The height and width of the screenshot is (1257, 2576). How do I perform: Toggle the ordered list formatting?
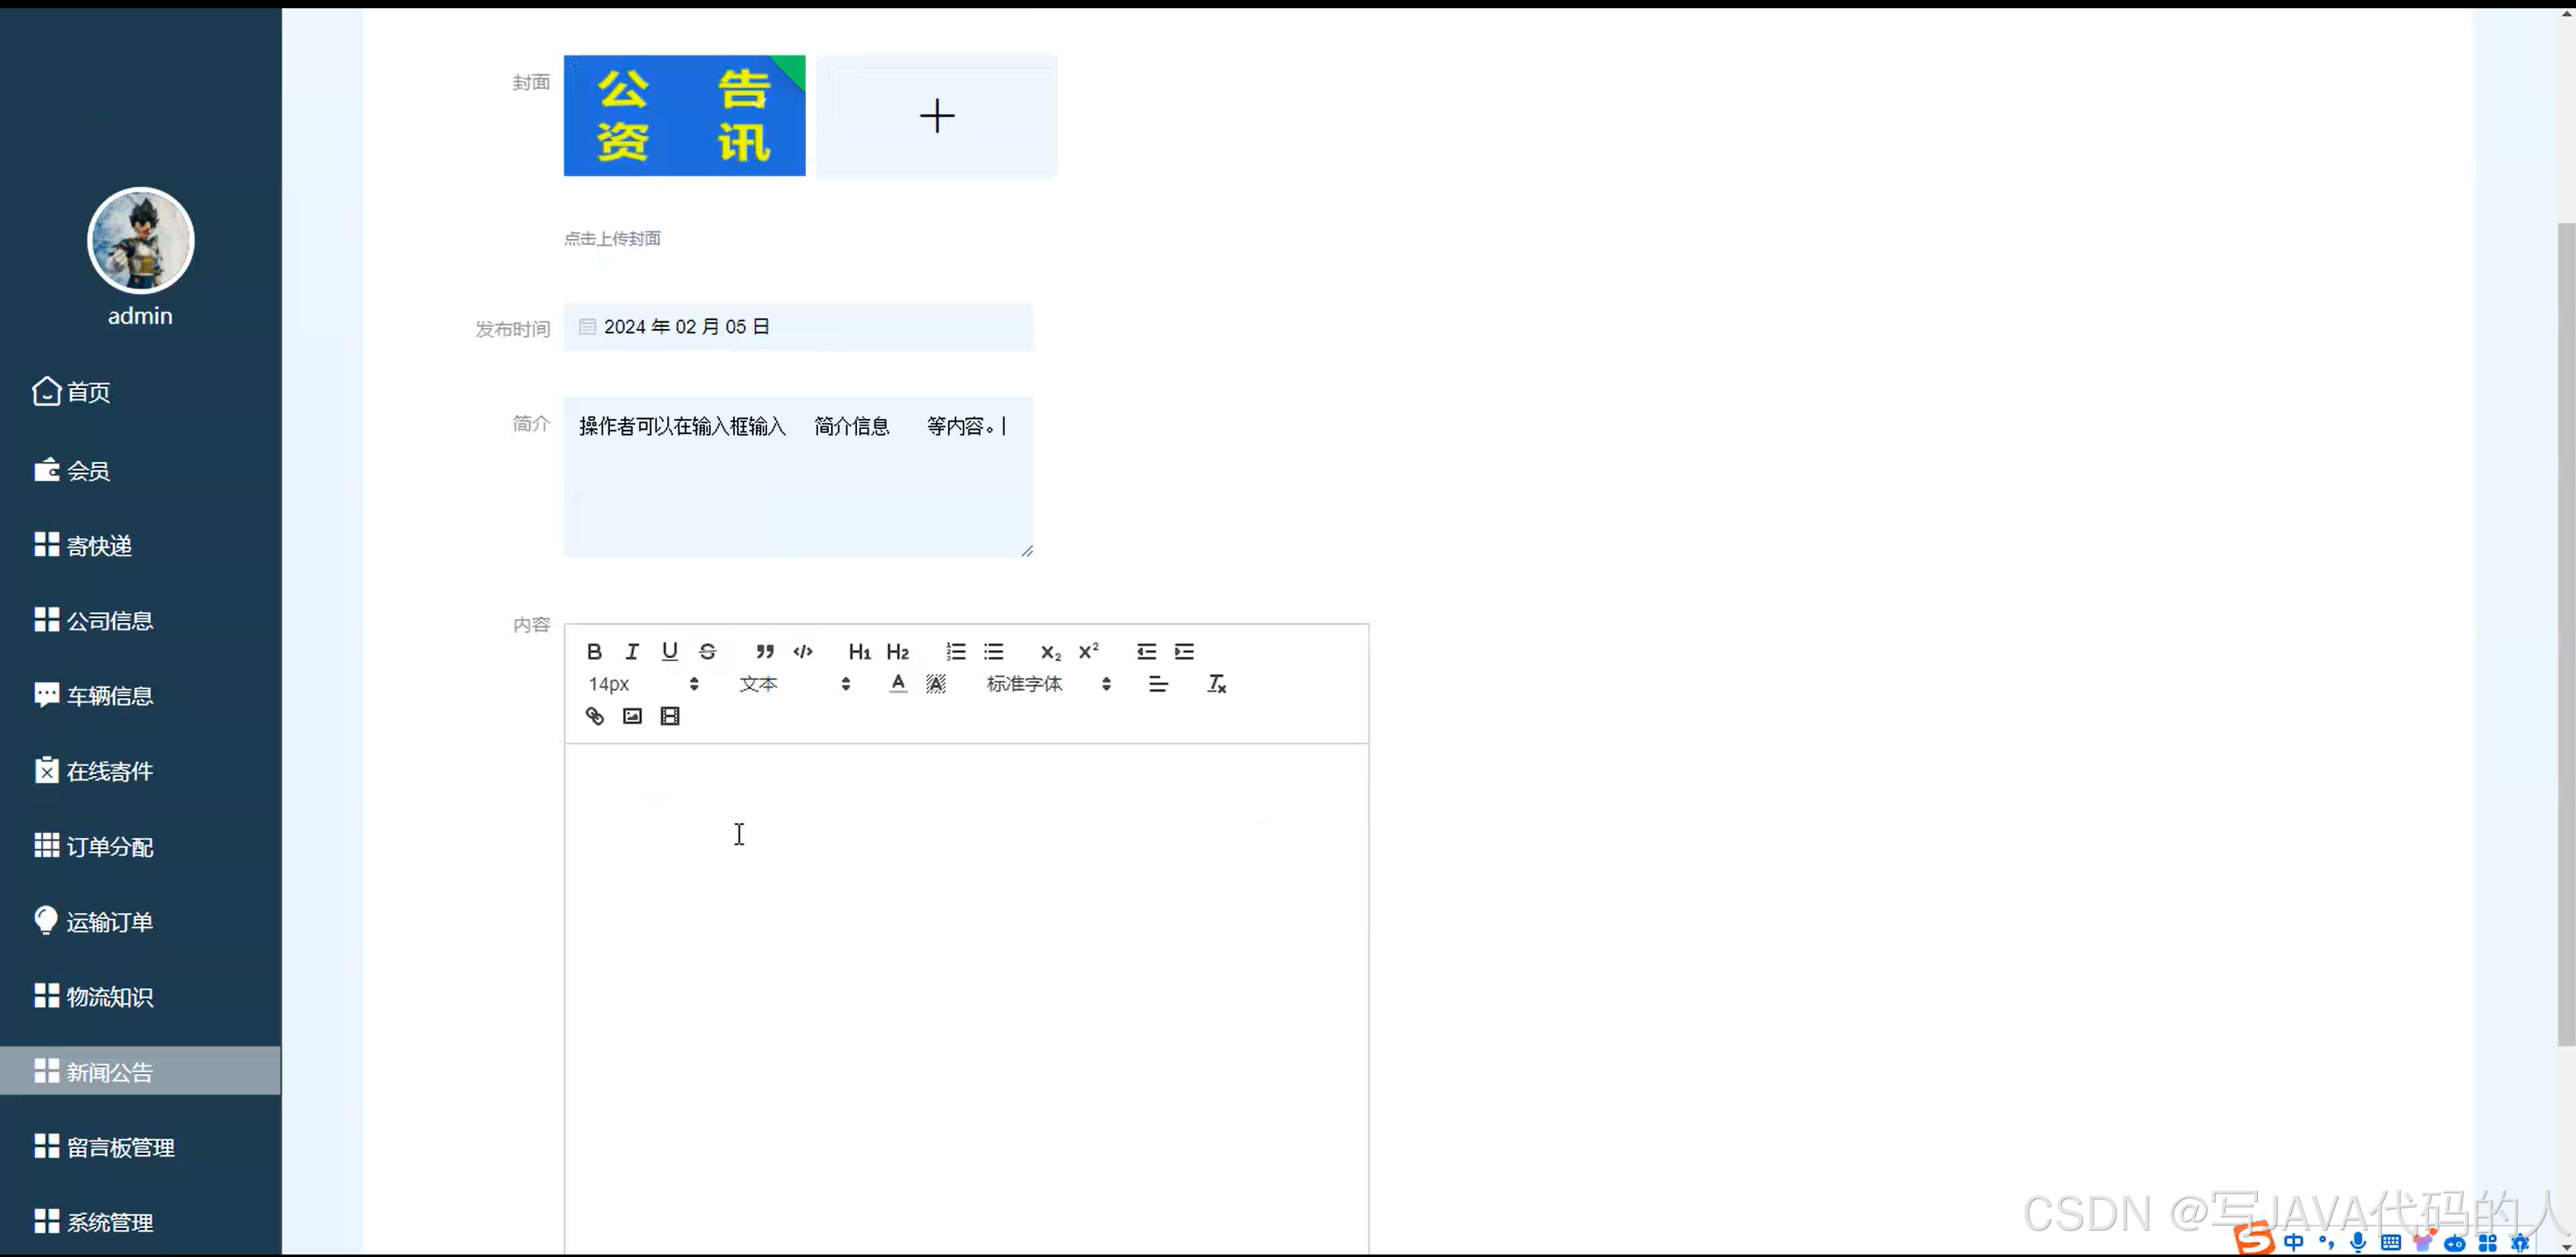[x=955, y=651]
